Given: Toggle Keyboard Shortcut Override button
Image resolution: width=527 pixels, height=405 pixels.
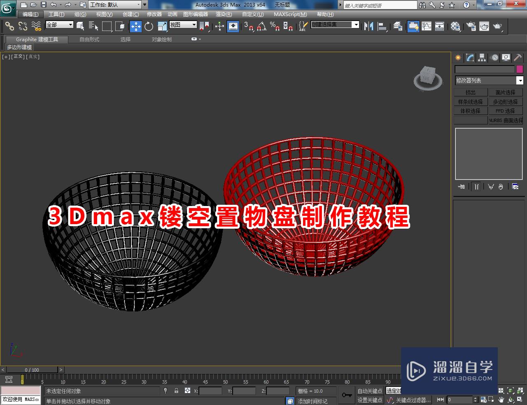Looking at the screenshot, I should point(233,26).
